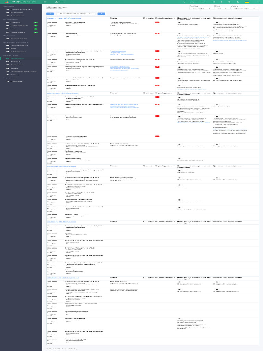
Task: Open the Оксана Іваненко topic link on Monday
Action: click(124, 68)
